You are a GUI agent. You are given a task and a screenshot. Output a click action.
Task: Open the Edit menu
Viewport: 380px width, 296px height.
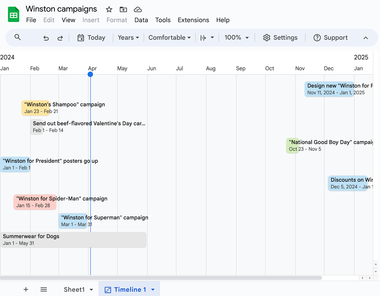tap(49, 20)
